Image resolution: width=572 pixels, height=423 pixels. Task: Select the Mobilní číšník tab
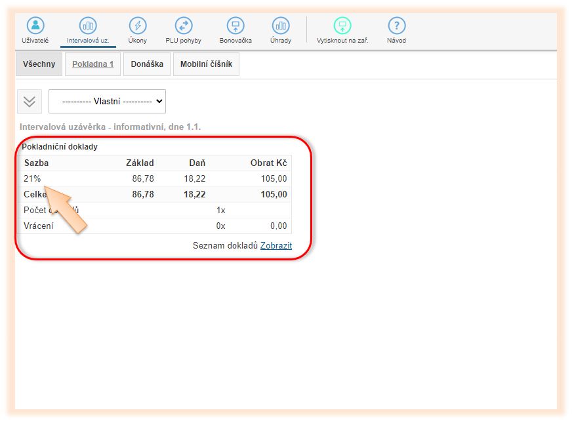[206, 64]
